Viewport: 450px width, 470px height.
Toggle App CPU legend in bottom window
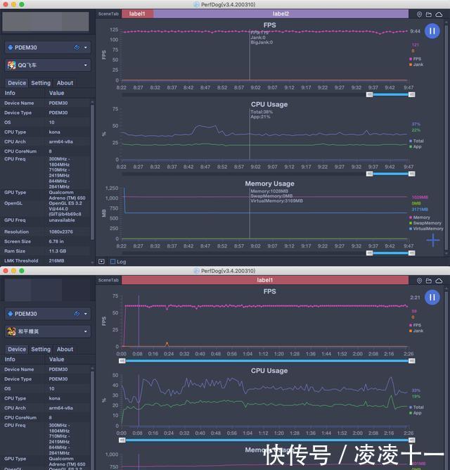coord(416,413)
